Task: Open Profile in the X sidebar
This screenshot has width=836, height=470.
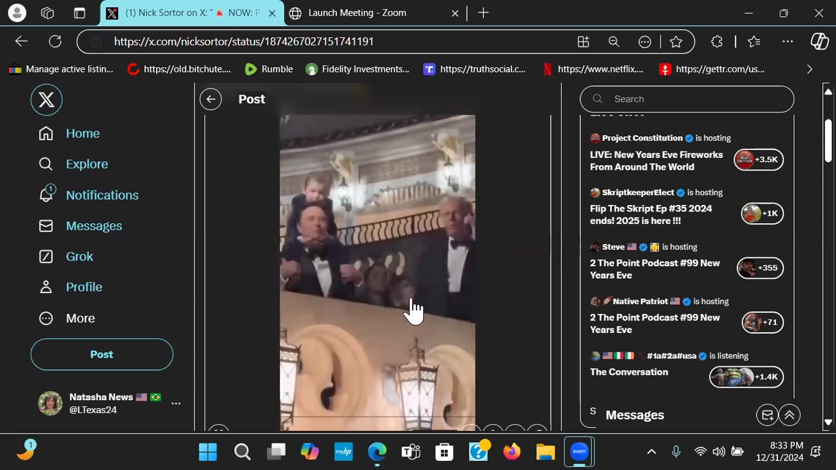Action: click(70, 287)
